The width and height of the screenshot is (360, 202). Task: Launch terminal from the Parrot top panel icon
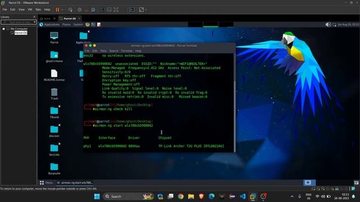pyautogui.click(x=93, y=25)
